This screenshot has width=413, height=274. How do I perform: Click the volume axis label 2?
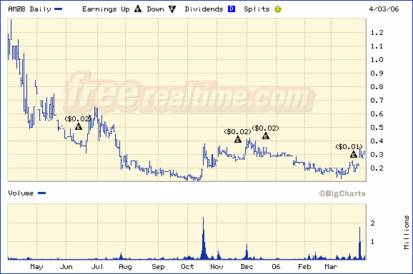[372, 223]
